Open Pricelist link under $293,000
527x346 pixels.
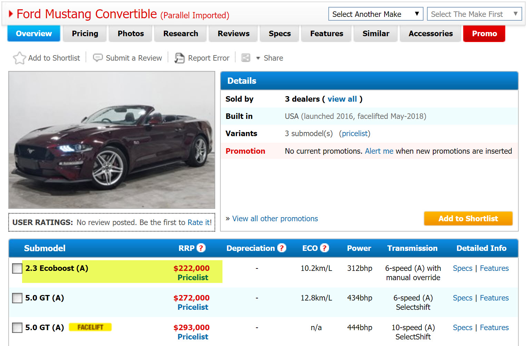click(193, 337)
